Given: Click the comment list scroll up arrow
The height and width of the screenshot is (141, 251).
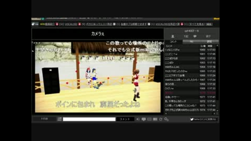Looking at the screenshot, I should click(217, 46).
